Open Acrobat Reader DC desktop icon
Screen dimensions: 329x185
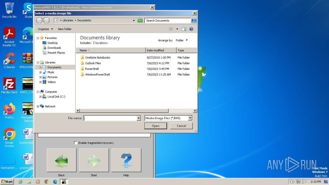pos(9,37)
